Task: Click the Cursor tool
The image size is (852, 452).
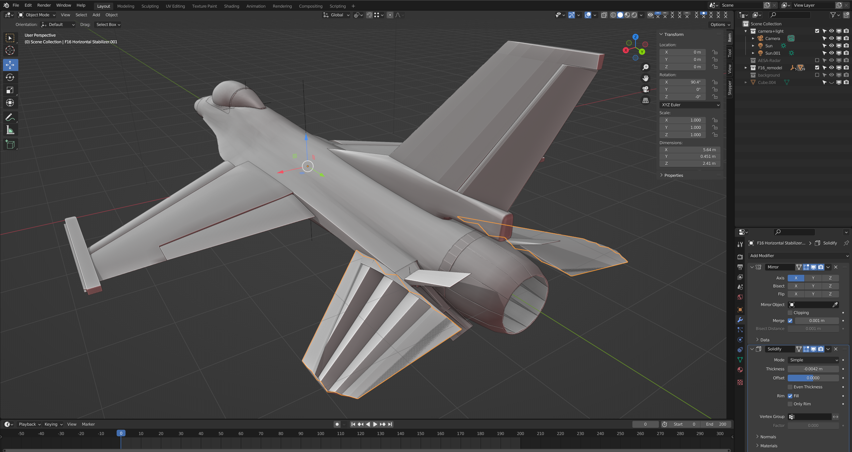Action: (x=10, y=51)
